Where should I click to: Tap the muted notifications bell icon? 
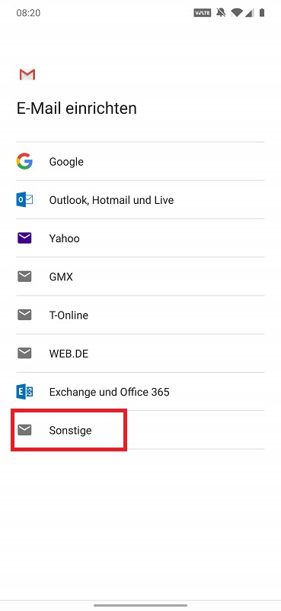221,12
